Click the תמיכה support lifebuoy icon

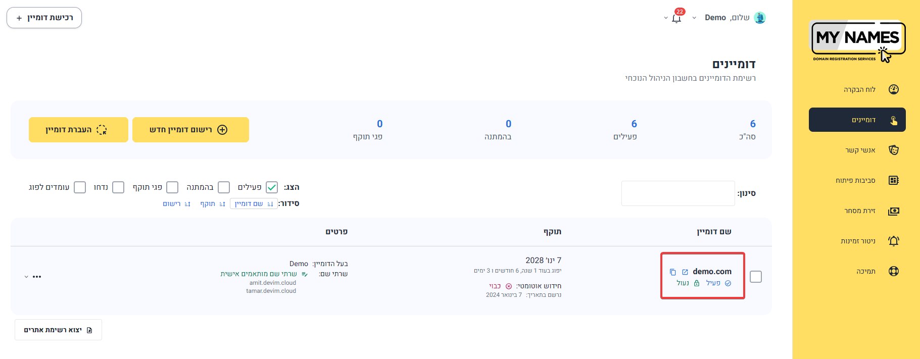[894, 271]
